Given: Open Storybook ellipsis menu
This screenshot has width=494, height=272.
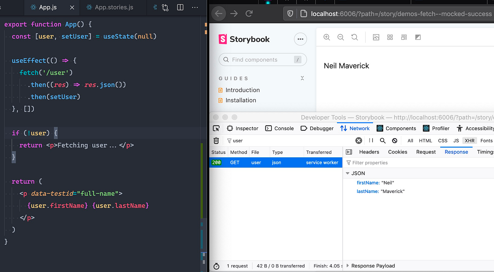Looking at the screenshot, I should click(301, 39).
